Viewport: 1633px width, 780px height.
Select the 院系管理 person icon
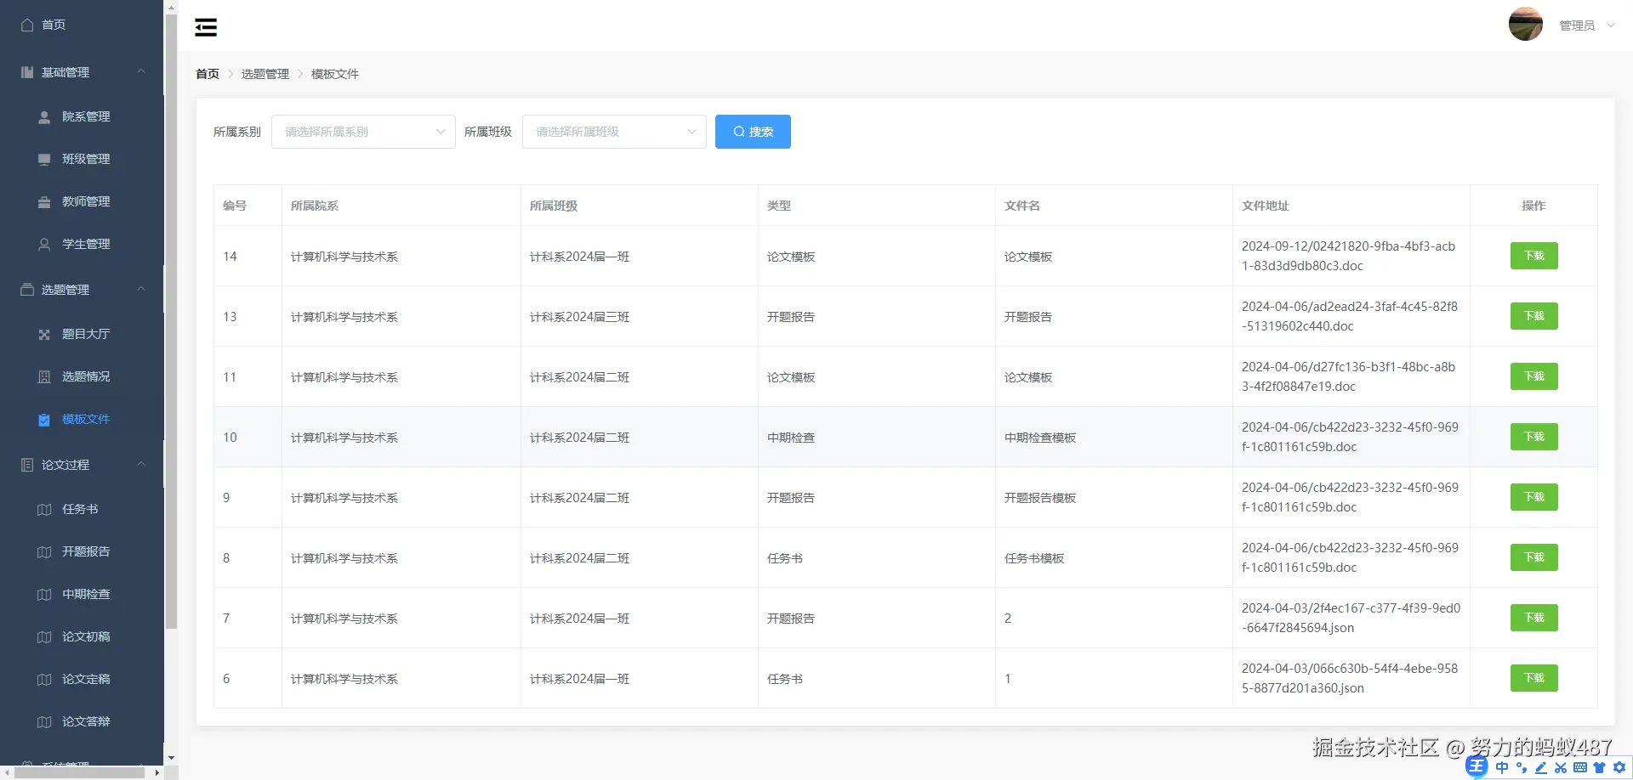(x=44, y=116)
